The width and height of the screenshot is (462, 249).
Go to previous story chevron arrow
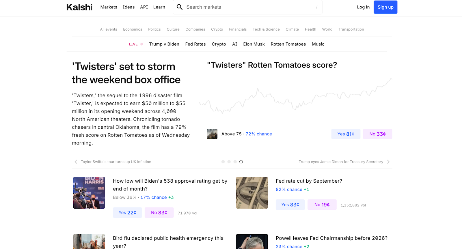(x=76, y=162)
